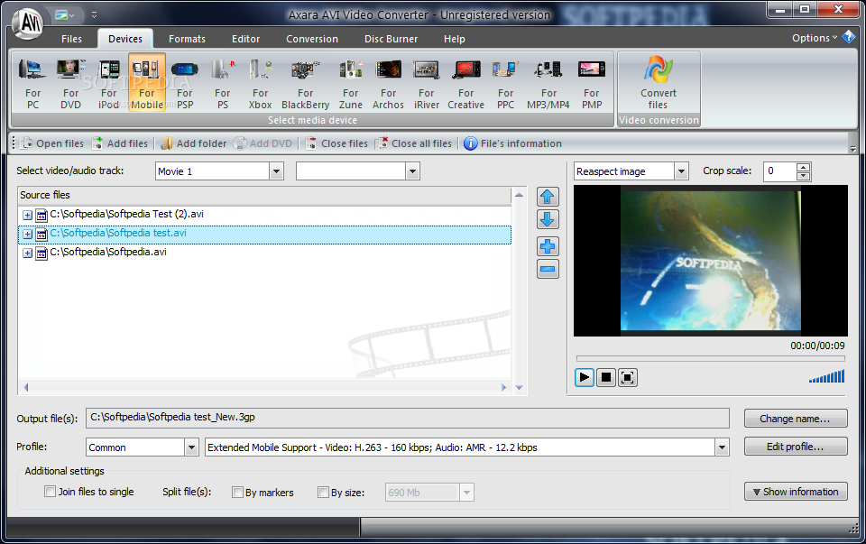Screen dimensions: 866x544
Task: Click Add folder in the toolbar
Action: 193,143
